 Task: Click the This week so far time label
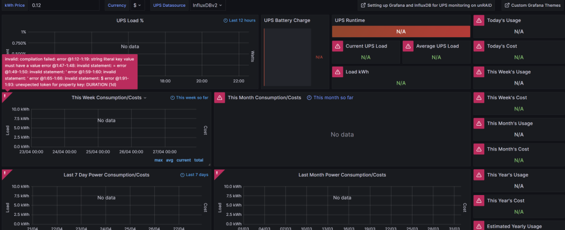(x=192, y=98)
